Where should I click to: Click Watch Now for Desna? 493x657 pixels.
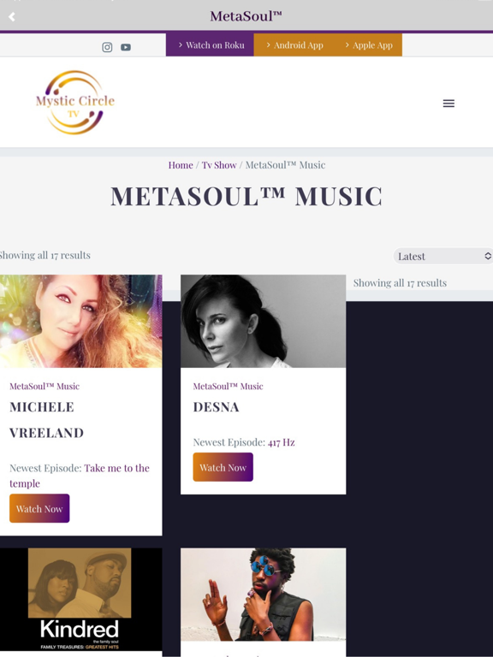[x=223, y=467]
